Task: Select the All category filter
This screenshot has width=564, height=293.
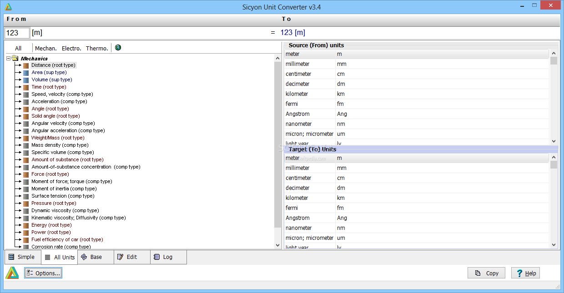Action: [18, 48]
